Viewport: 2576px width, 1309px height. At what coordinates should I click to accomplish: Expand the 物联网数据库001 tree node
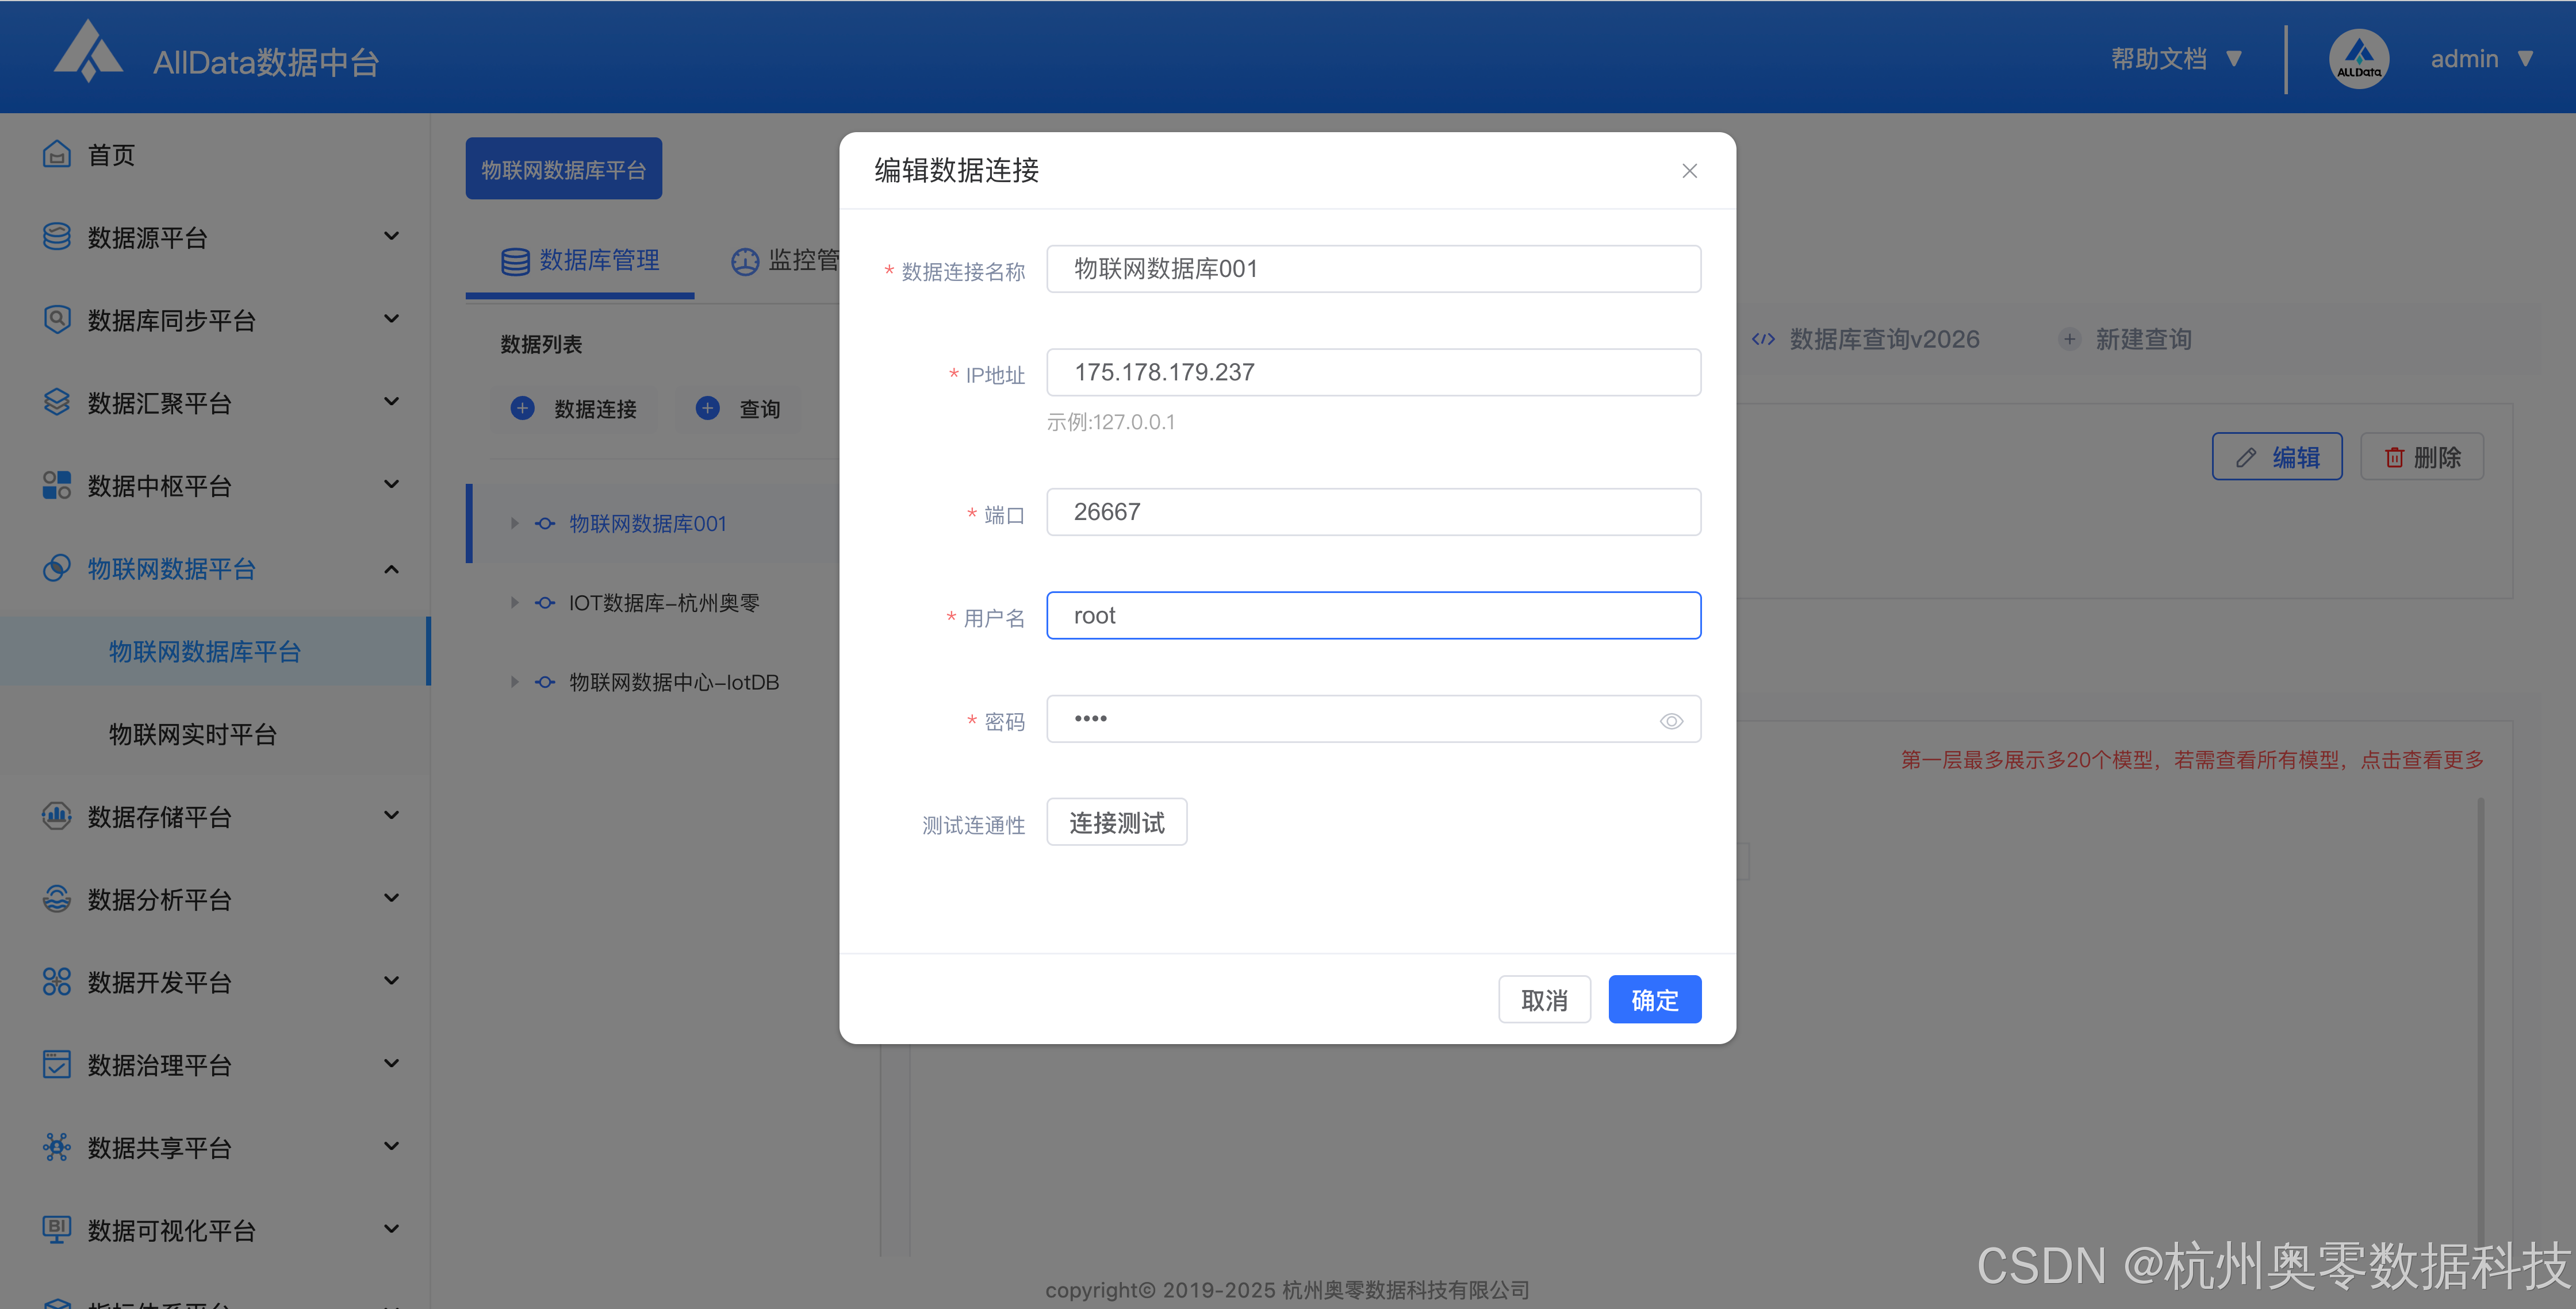pyautogui.click(x=514, y=523)
